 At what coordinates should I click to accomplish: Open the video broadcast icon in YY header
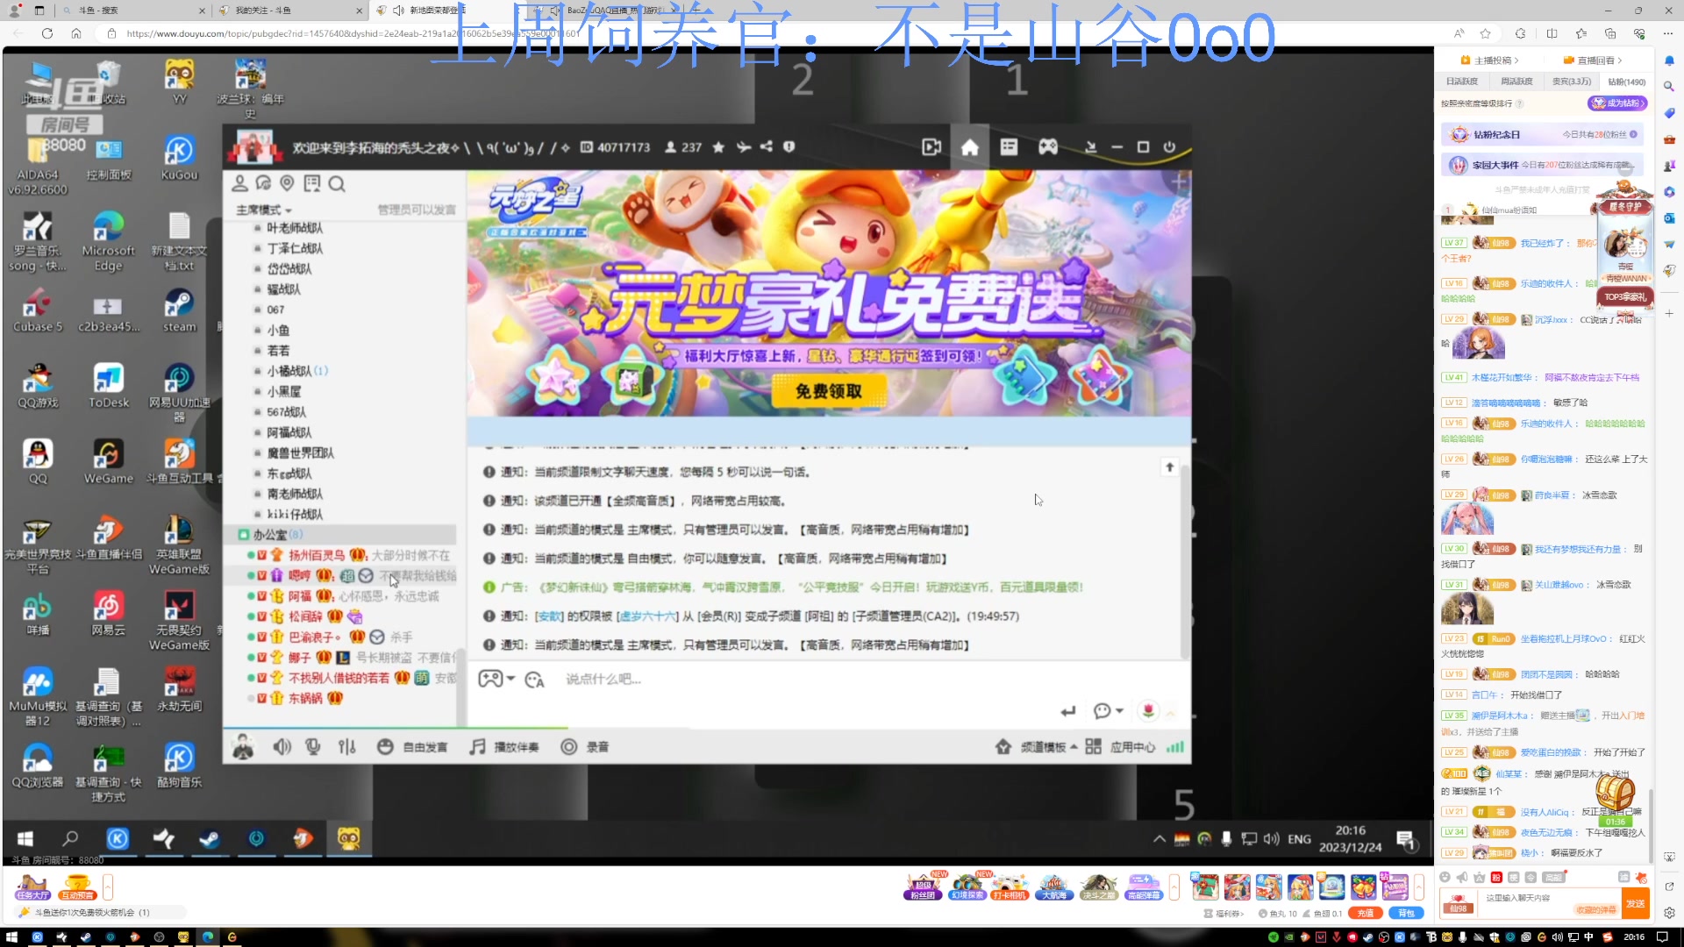click(931, 147)
